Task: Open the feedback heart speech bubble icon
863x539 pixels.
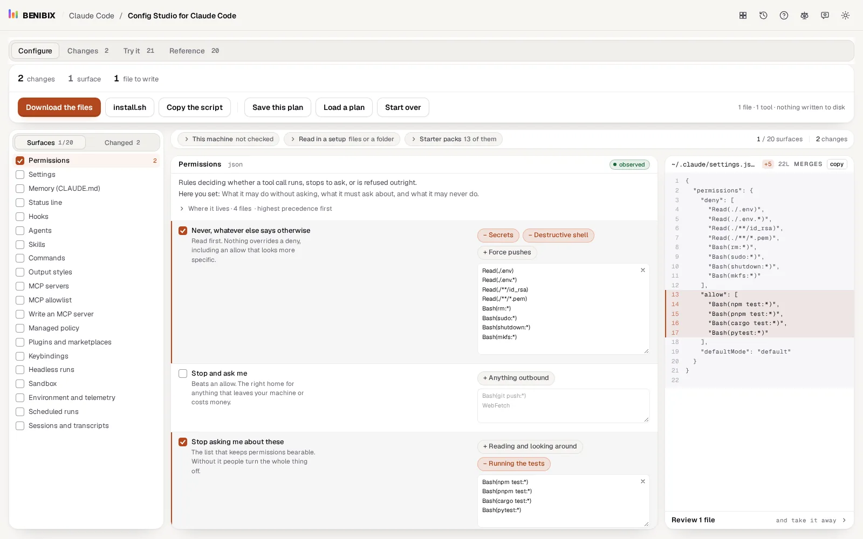Action: (x=825, y=16)
